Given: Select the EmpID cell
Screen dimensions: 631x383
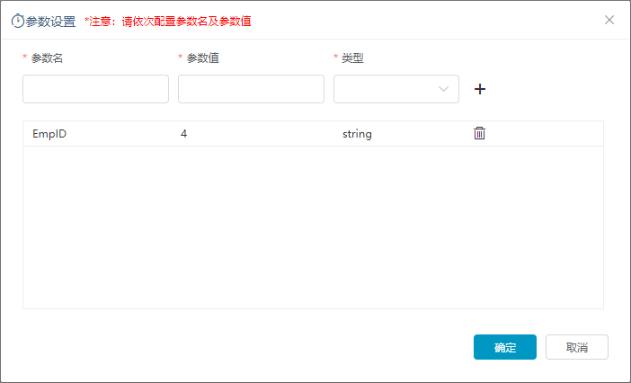Looking at the screenshot, I should pos(49,134).
